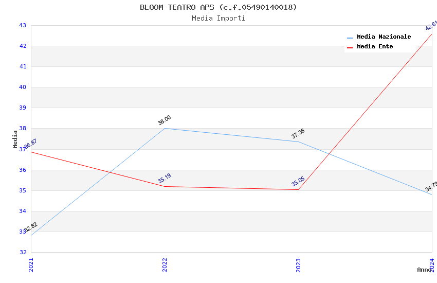The width and height of the screenshot is (437, 283).
Task: Click the Media Ente legend label
Action: coord(375,47)
